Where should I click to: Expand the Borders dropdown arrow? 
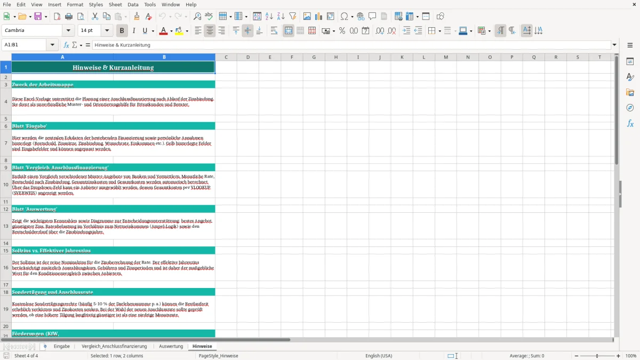click(441, 31)
